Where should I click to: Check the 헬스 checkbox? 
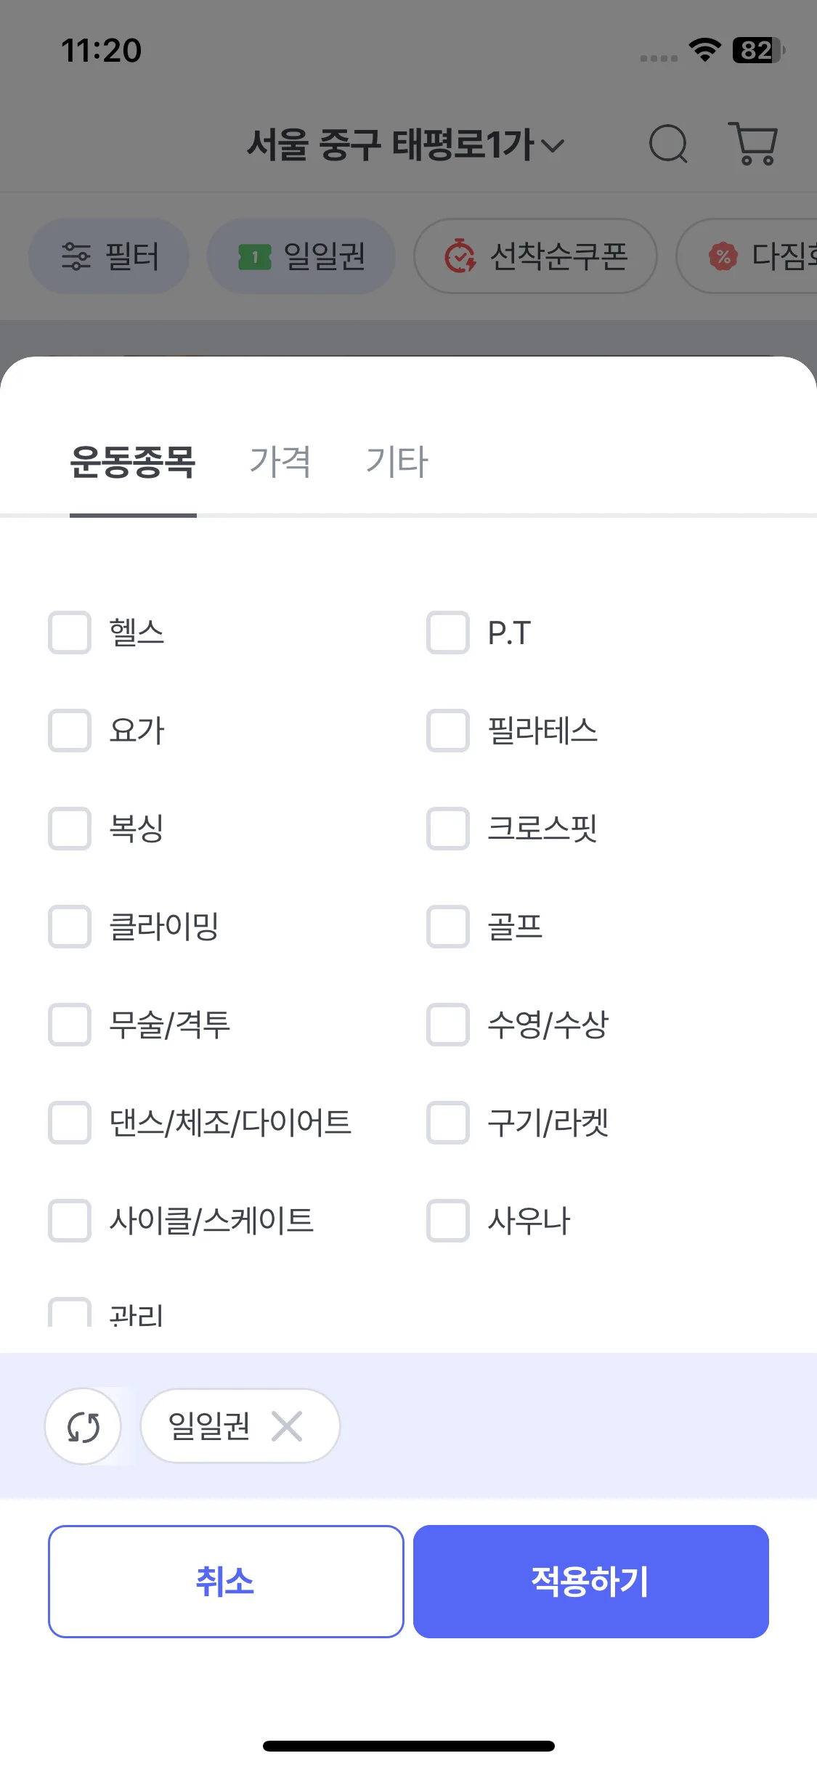70,633
